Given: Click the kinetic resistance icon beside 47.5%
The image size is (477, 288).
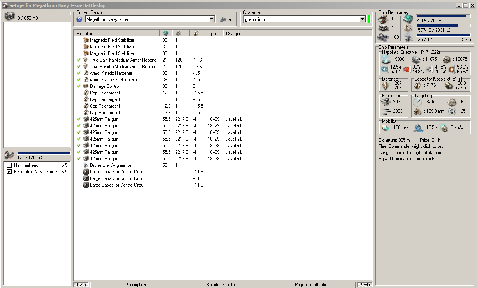Looking at the screenshot, I should (429, 69).
